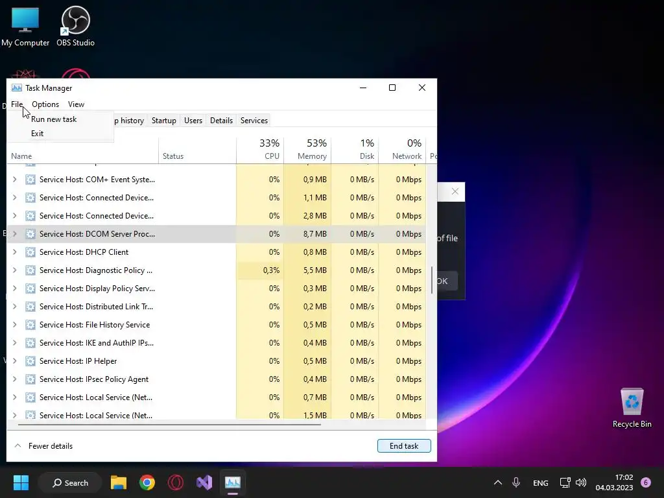664x498 pixels.
Task: Select Service Host: IKE and AuthIP row
Action: tap(217, 343)
